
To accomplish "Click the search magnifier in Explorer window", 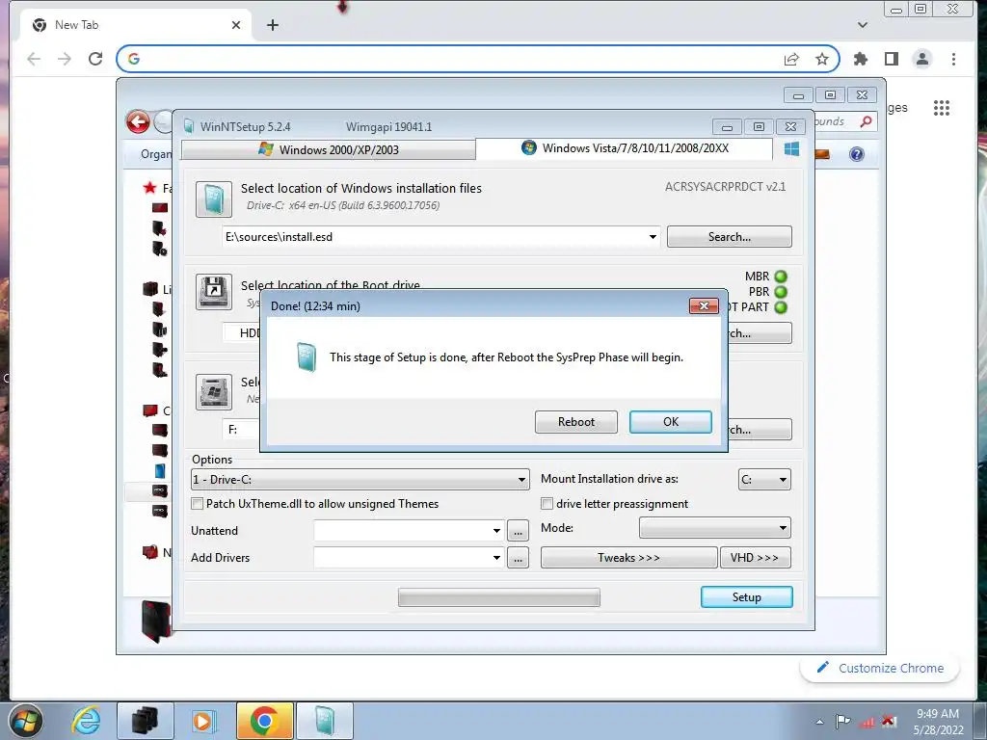I will pyautogui.click(x=867, y=121).
